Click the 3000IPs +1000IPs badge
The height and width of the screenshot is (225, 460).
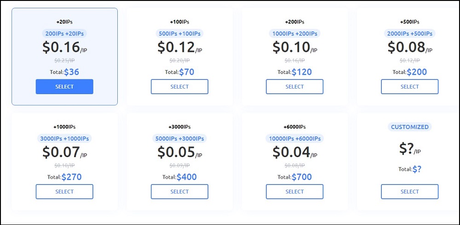click(x=64, y=139)
